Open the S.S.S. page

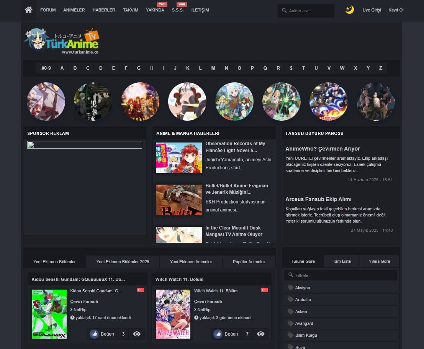pyautogui.click(x=178, y=10)
